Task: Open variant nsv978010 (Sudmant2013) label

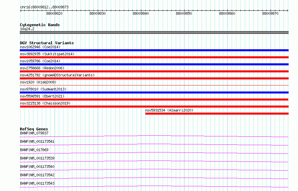Action: point(43,89)
